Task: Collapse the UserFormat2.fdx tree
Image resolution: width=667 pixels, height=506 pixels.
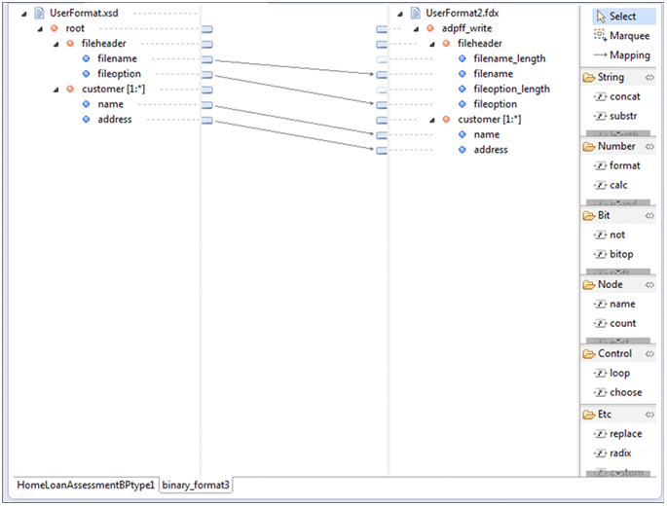Action: click(x=400, y=14)
